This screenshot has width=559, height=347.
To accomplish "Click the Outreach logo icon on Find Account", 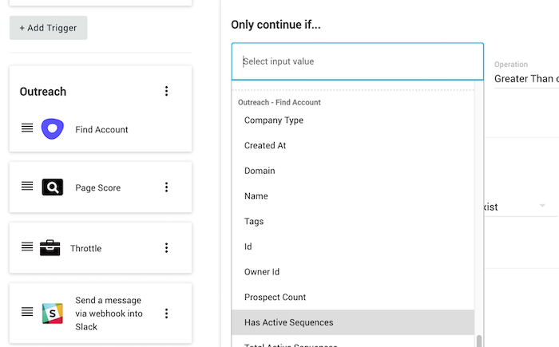I will (53, 128).
